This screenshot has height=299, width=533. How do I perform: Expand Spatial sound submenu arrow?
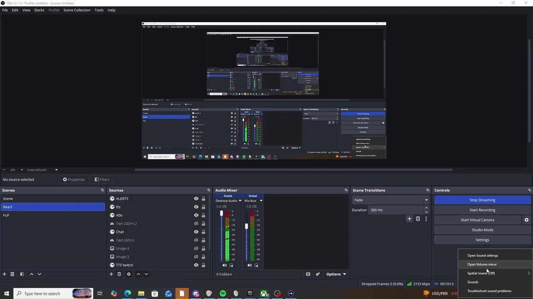point(529,273)
